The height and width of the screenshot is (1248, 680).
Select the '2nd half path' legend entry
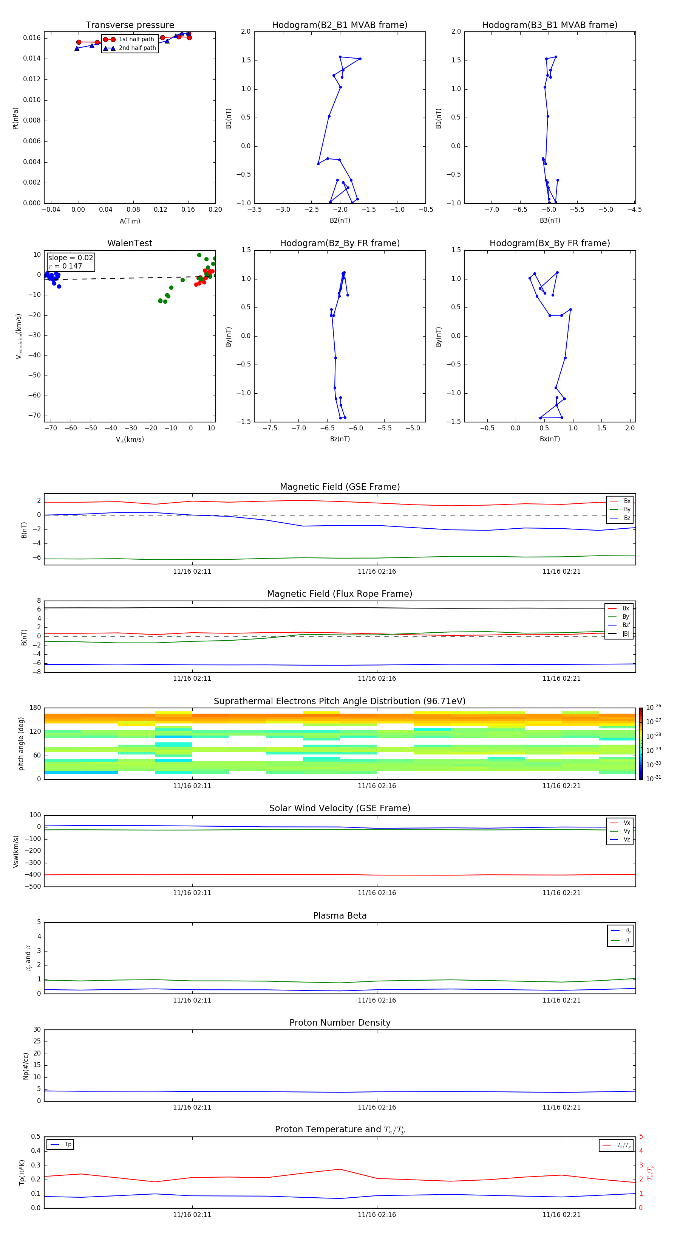click(x=130, y=48)
